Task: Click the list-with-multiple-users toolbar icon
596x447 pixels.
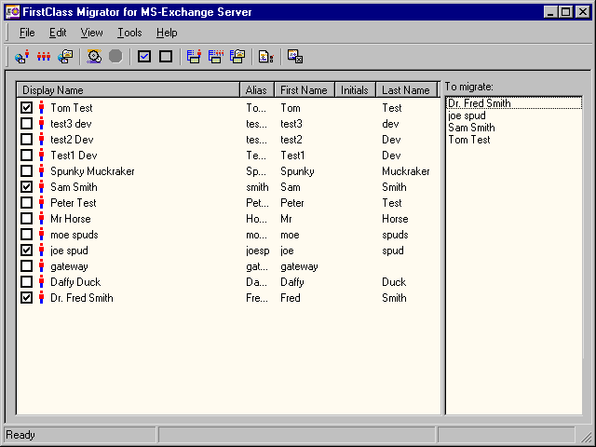Action: click(x=216, y=57)
